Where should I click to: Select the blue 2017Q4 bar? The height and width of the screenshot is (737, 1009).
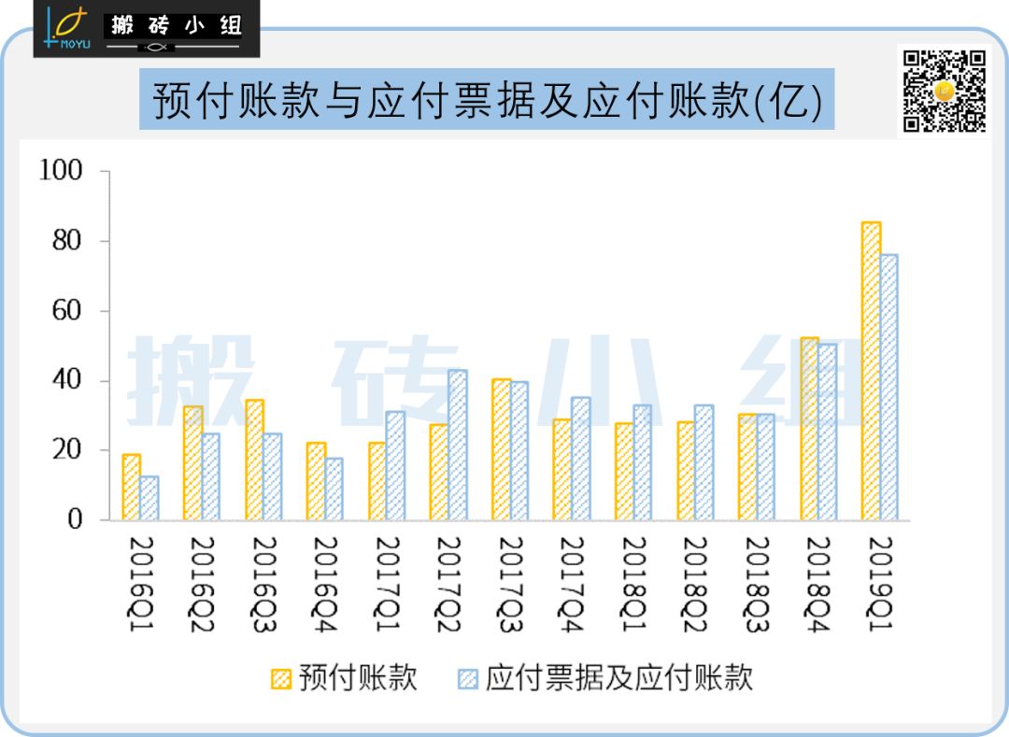pos(580,459)
